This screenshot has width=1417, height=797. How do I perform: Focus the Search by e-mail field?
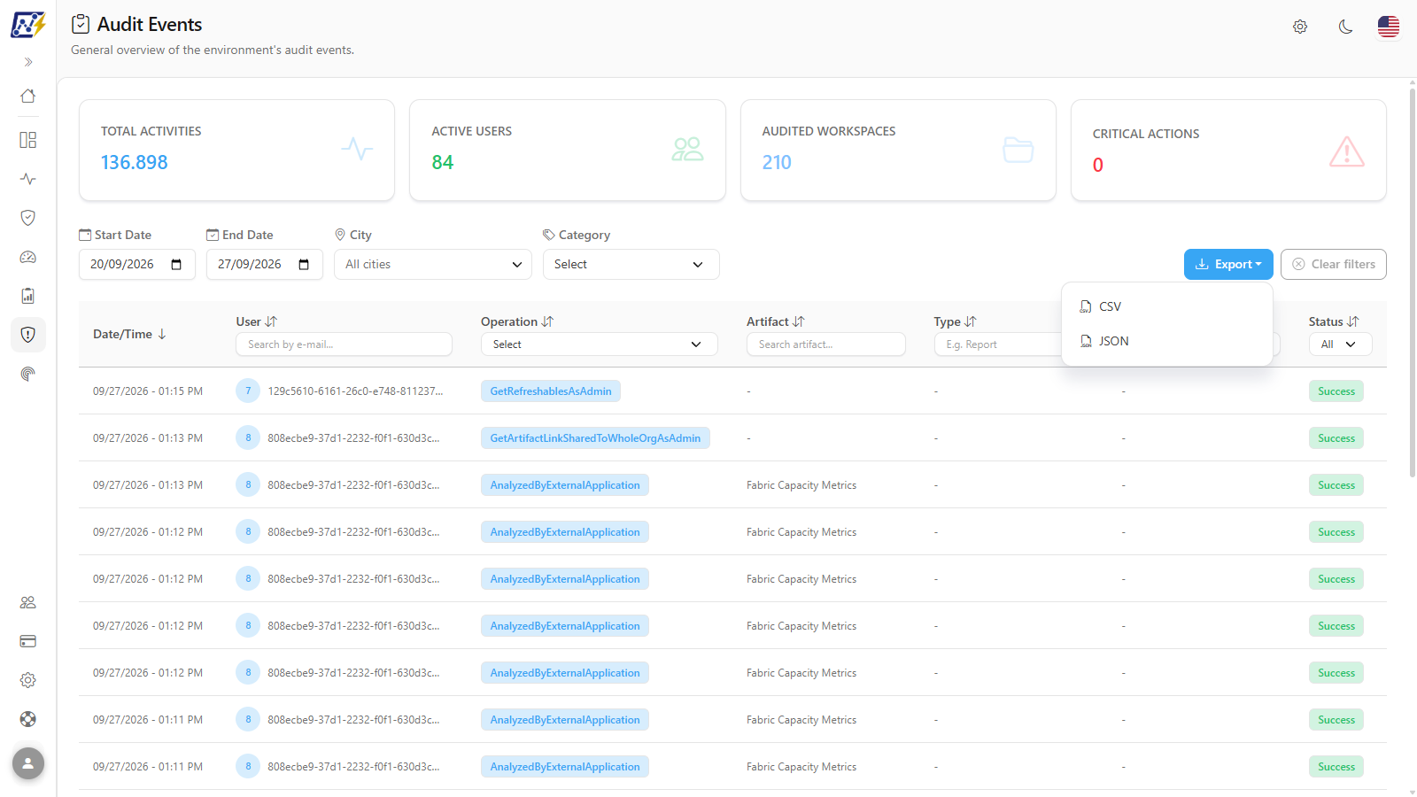[344, 344]
